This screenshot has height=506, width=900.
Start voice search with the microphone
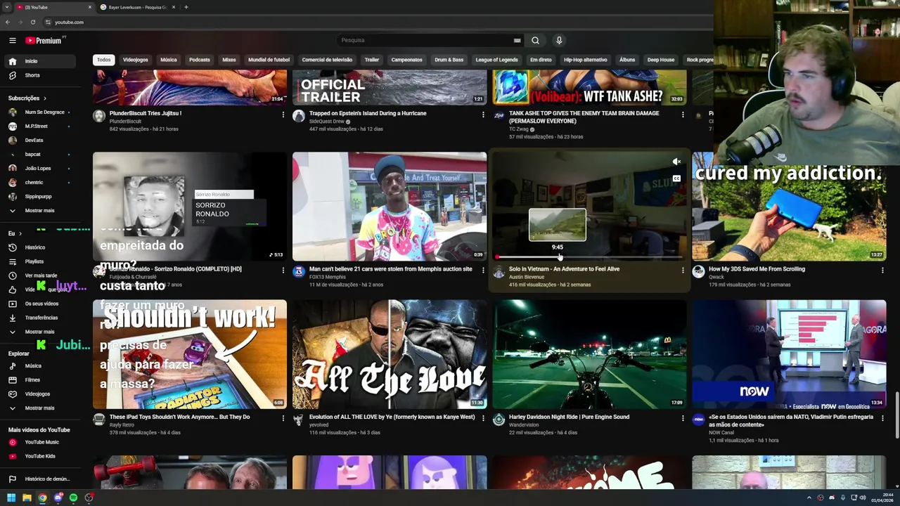point(559,40)
